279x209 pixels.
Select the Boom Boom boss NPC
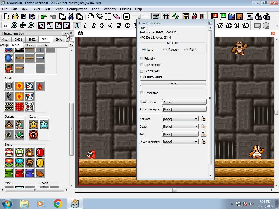tap(9, 124)
